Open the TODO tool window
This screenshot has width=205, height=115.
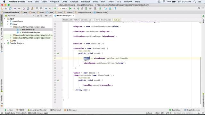(x=20, y=110)
